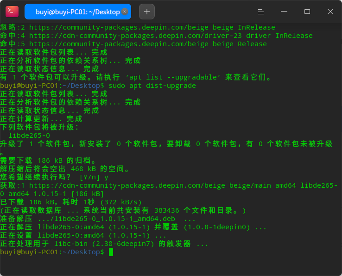This screenshot has height=276, width=342.
Task: Open the terminal hamburger menu
Action: (261, 12)
